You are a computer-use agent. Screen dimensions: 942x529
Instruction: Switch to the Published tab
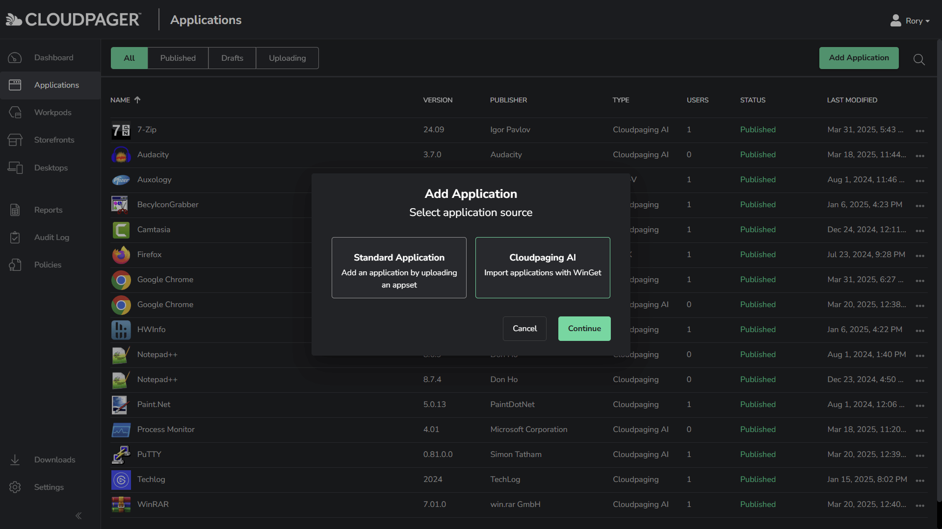click(178, 58)
